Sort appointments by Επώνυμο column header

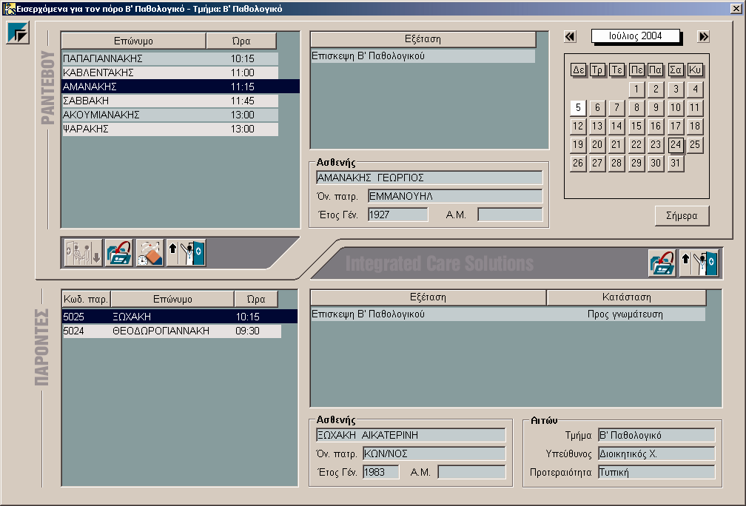pos(134,41)
